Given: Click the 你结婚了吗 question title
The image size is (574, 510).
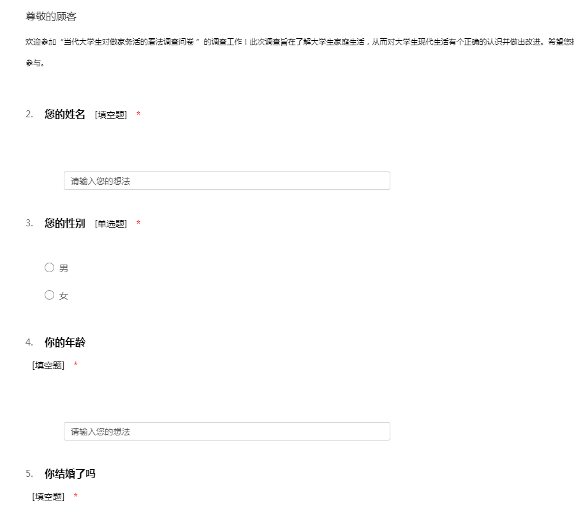Looking at the screenshot, I should (x=70, y=474).
